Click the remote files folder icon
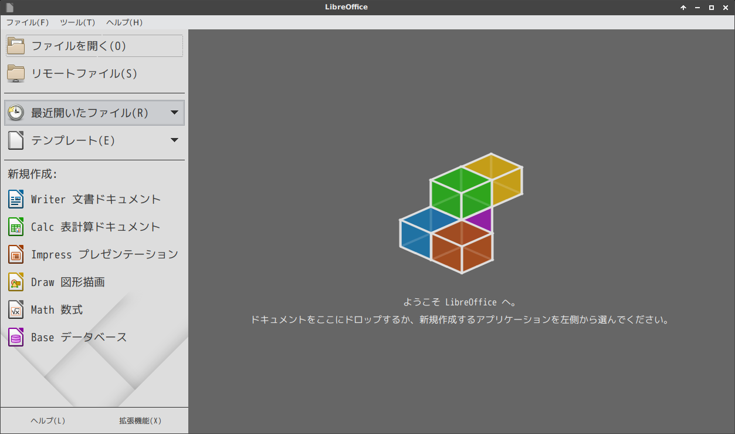 pos(16,73)
